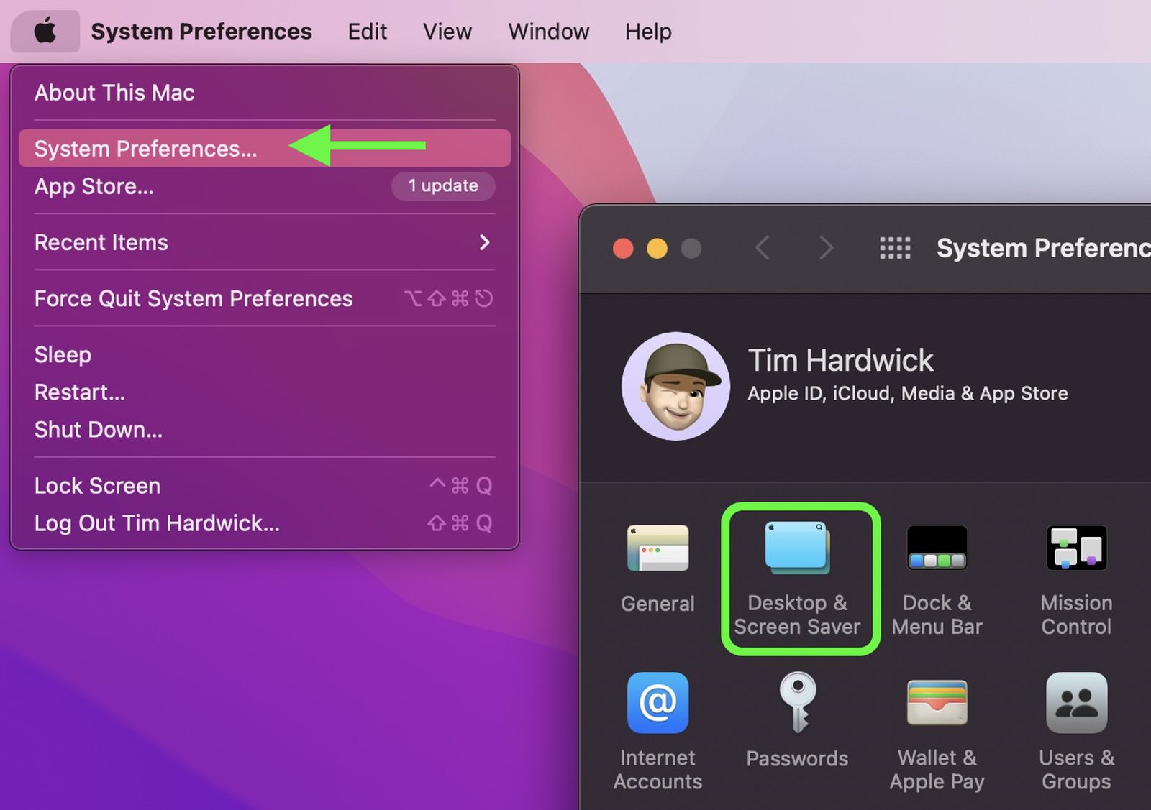This screenshot has height=810, width=1151.
Task: Click the Show All grid icon
Action: [x=894, y=247]
